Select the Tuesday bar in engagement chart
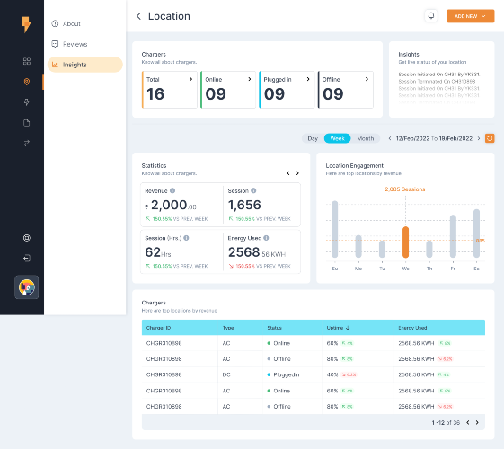This screenshot has width=504, height=449. pos(382,250)
